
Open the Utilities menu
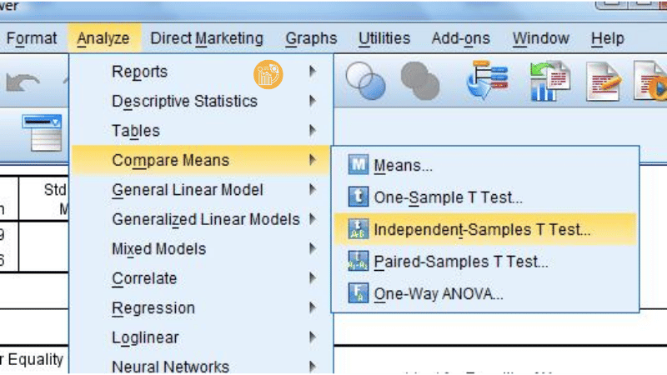point(384,38)
